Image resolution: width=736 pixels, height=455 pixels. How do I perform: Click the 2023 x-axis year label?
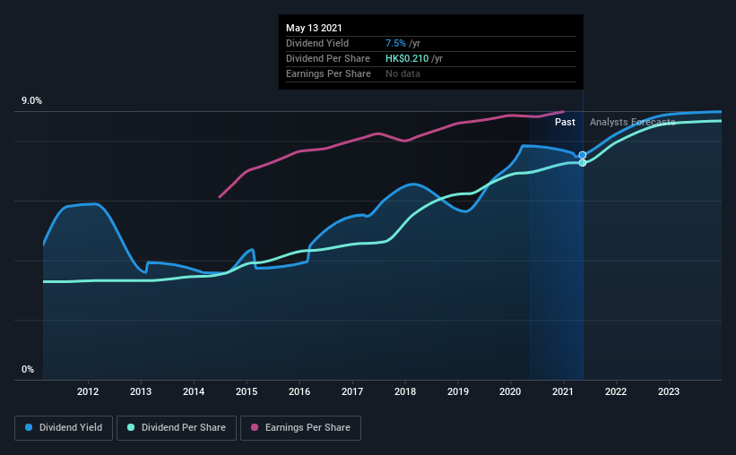click(x=669, y=391)
